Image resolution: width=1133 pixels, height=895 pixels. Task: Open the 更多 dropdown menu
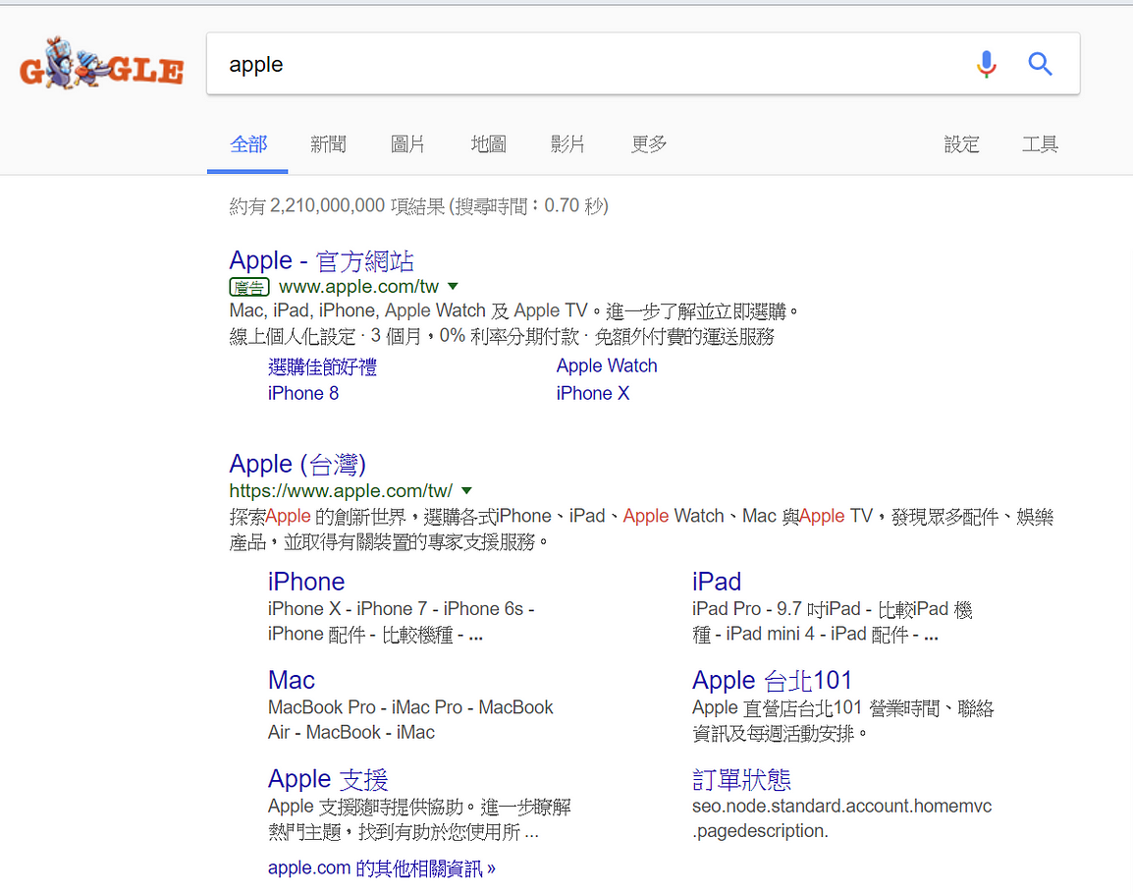tap(648, 144)
